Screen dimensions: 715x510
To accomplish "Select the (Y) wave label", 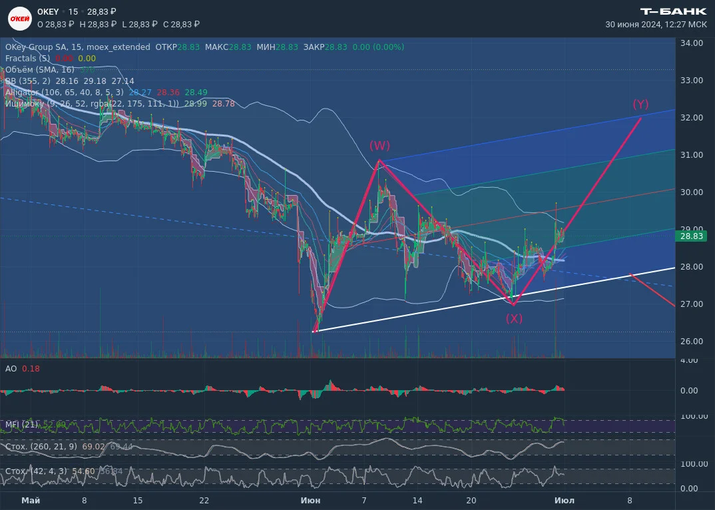I will coord(640,104).
